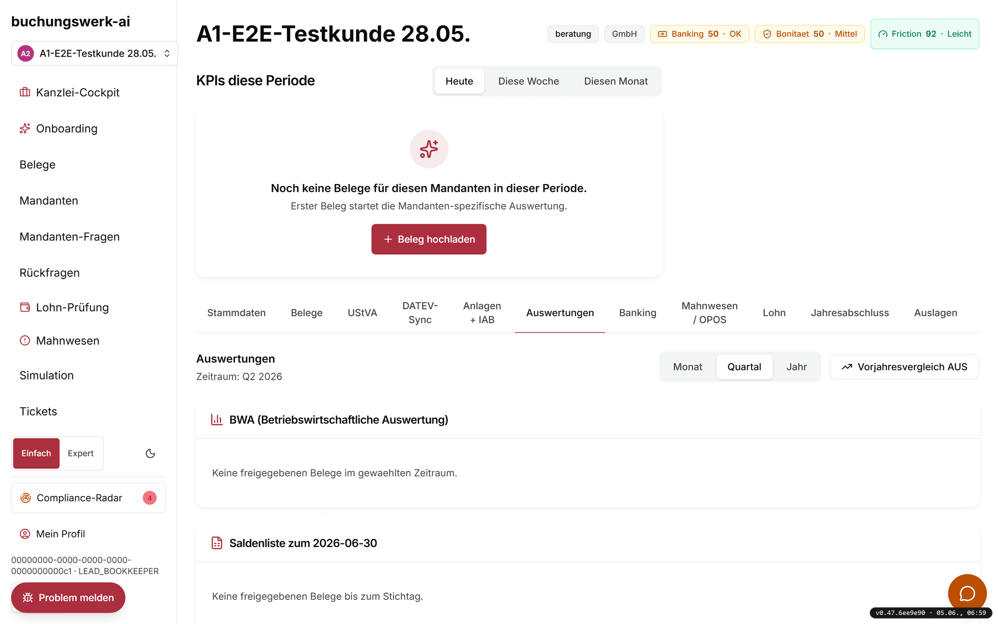Open the UStVA tab
The height and width of the screenshot is (624, 998).
coord(362,313)
